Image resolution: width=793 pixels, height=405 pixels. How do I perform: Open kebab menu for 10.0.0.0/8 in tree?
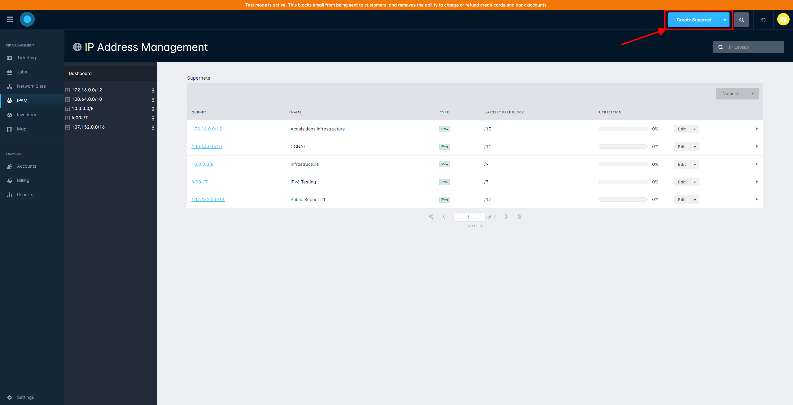(153, 109)
